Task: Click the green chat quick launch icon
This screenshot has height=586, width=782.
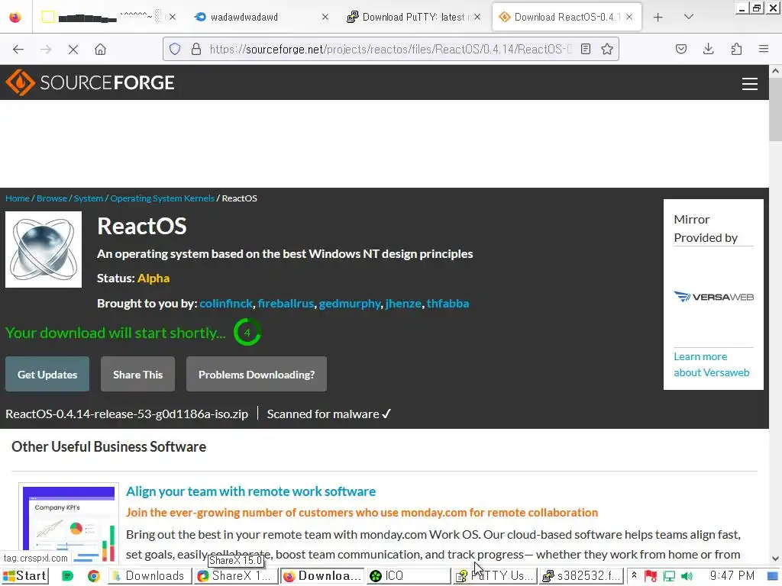Action: (x=67, y=577)
